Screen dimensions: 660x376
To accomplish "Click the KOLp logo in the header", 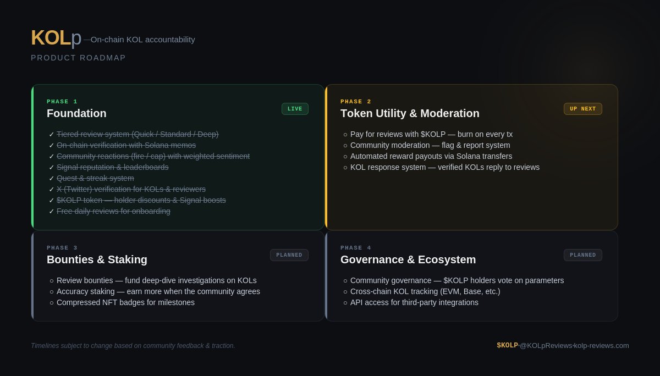I will coord(56,38).
